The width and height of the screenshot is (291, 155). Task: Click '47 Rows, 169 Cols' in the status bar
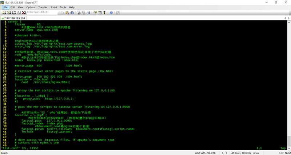pyautogui.click(x=241, y=153)
